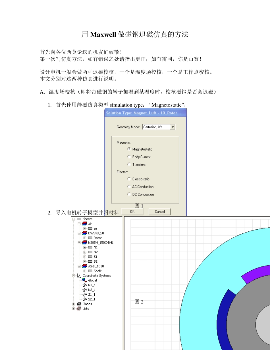The image size is (270, 350).
Task: Click the Coordinate Systems axes icon
Action: [x=79, y=276]
